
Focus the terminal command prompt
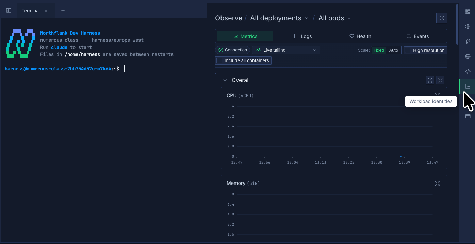click(x=123, y=69)
